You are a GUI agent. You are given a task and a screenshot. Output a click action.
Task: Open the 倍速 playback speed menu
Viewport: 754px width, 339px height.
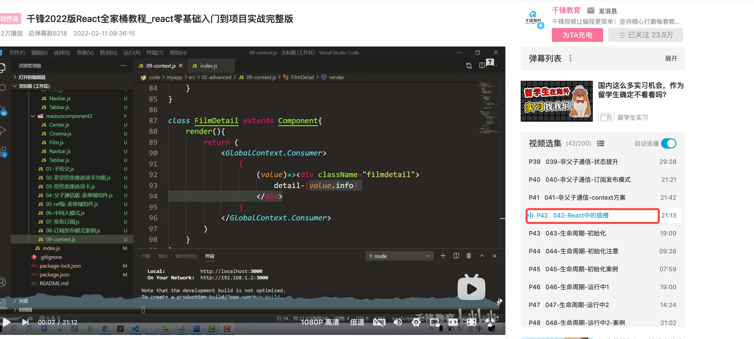[x=357, y=322]
